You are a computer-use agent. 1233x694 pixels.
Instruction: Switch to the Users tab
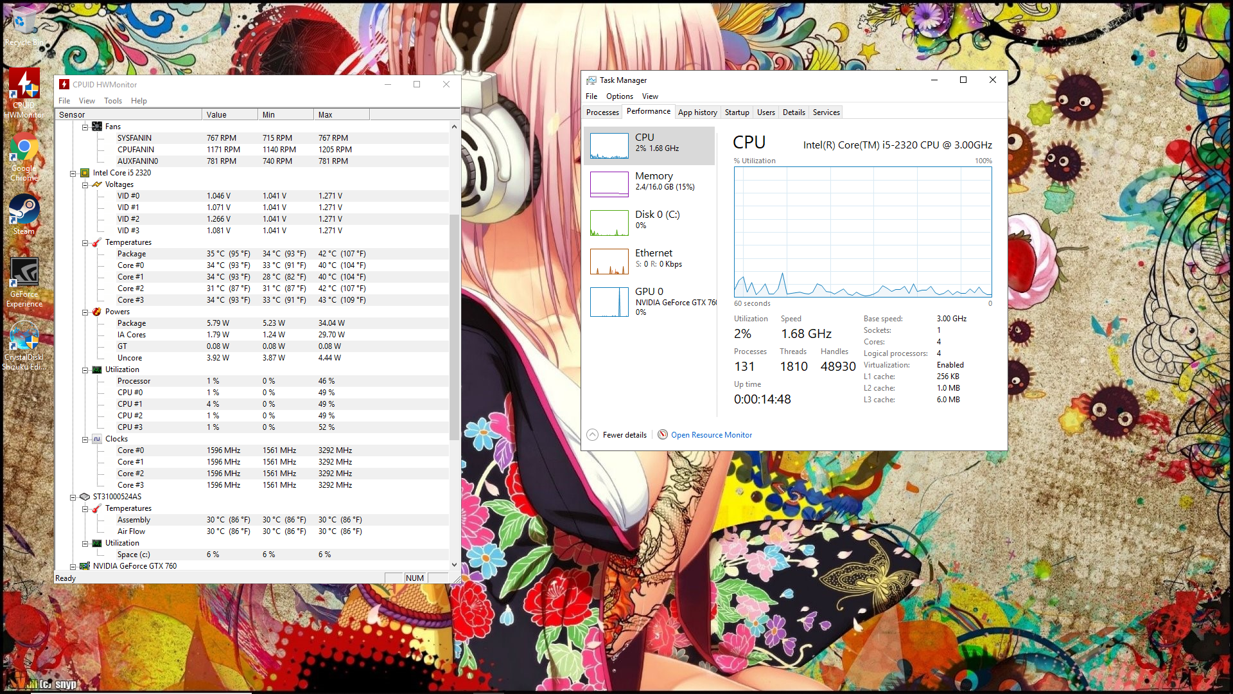point(766,112)
